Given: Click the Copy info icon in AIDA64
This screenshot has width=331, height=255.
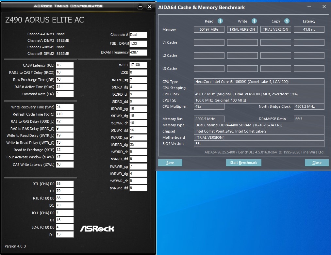Looking at the screenshot, I should pos(287,21).
